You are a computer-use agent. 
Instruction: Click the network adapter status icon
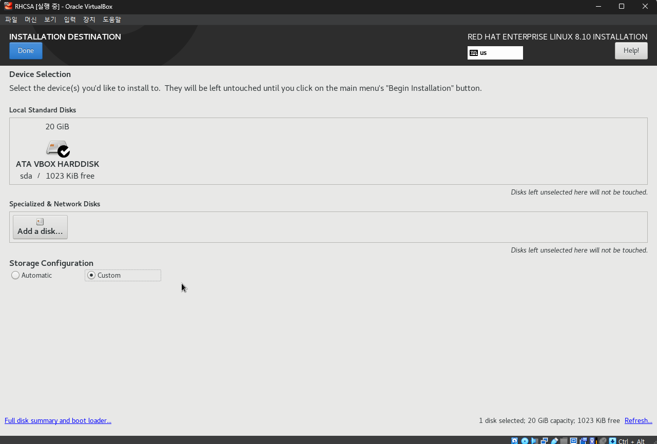click(x=545, y=441)
